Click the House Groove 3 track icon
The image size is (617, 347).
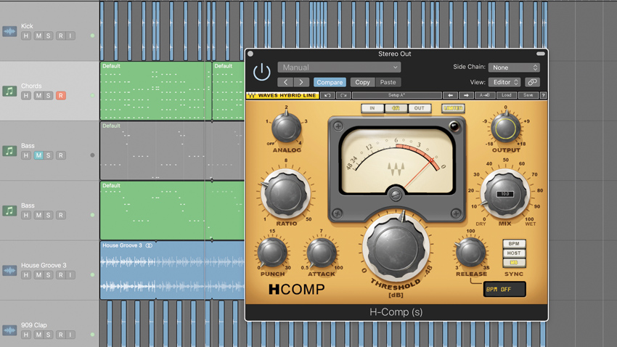[9, 270]
